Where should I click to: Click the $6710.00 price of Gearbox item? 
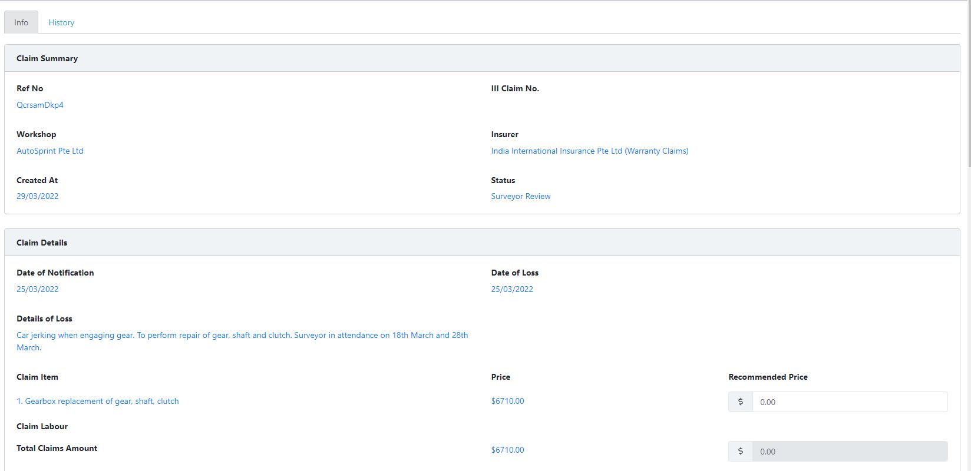click(507, 401)
